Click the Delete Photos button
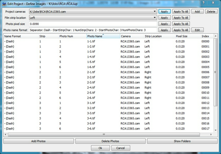 click(110, 141)
